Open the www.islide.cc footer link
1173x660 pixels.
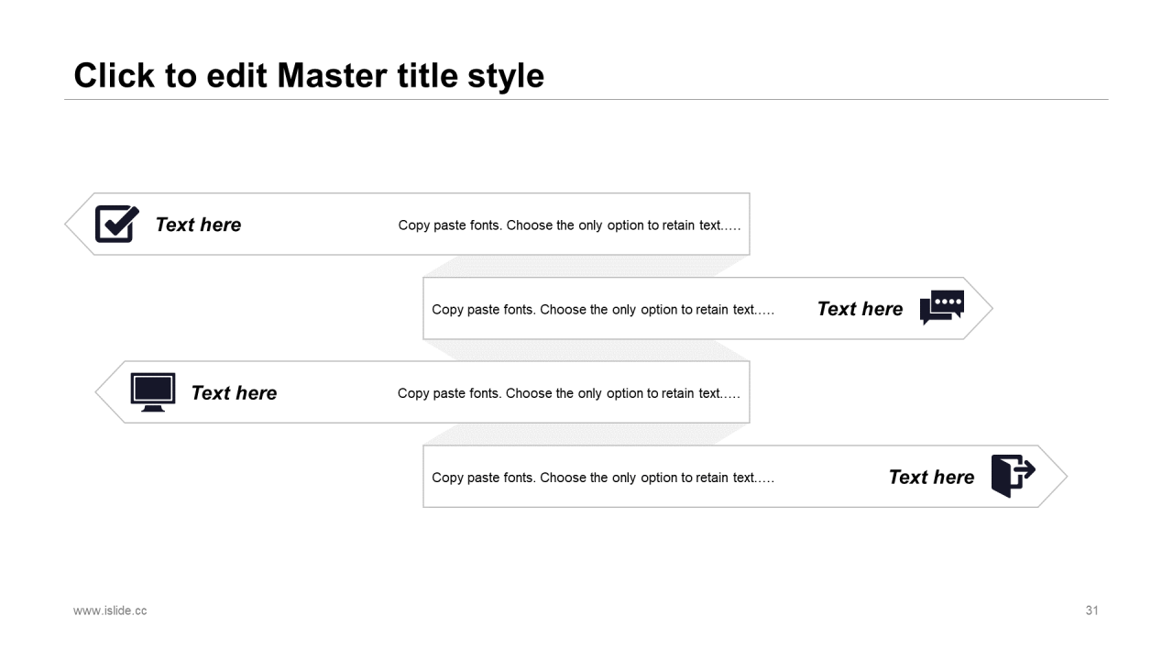(110, 610)
